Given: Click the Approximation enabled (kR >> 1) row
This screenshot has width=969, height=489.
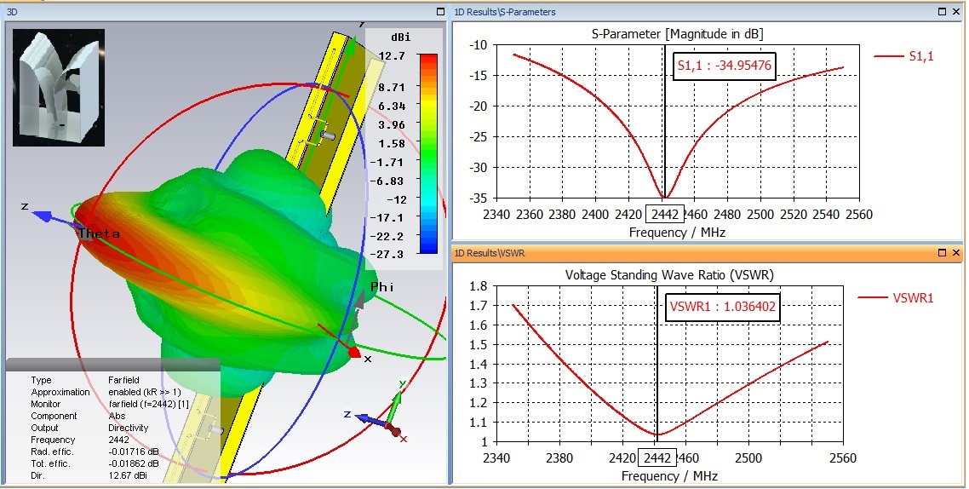Looking at the screenshot, I should click(x=106, y=392).
